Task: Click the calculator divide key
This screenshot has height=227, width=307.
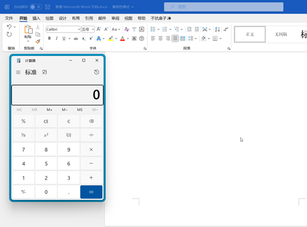Action: click(91, 135)
